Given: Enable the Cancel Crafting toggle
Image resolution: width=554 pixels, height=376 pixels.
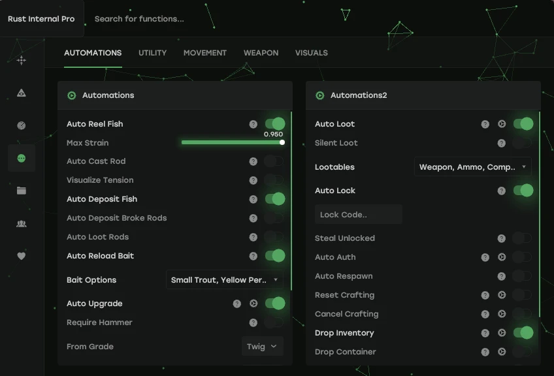Looking at the screenshot, I should click(522, 313).
